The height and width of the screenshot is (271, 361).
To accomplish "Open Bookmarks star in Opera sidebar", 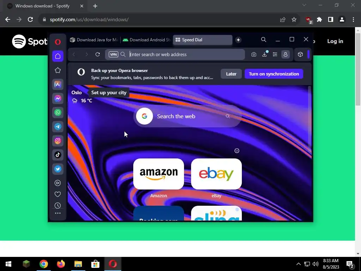I will [x=58, y=70].
